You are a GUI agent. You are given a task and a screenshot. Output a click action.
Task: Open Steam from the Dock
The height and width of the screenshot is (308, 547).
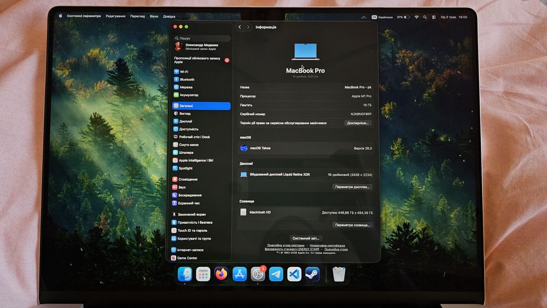click(x=312, y=274)
